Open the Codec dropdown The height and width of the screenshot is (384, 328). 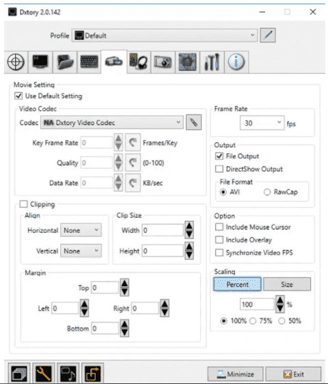click(x=112, y=122)
